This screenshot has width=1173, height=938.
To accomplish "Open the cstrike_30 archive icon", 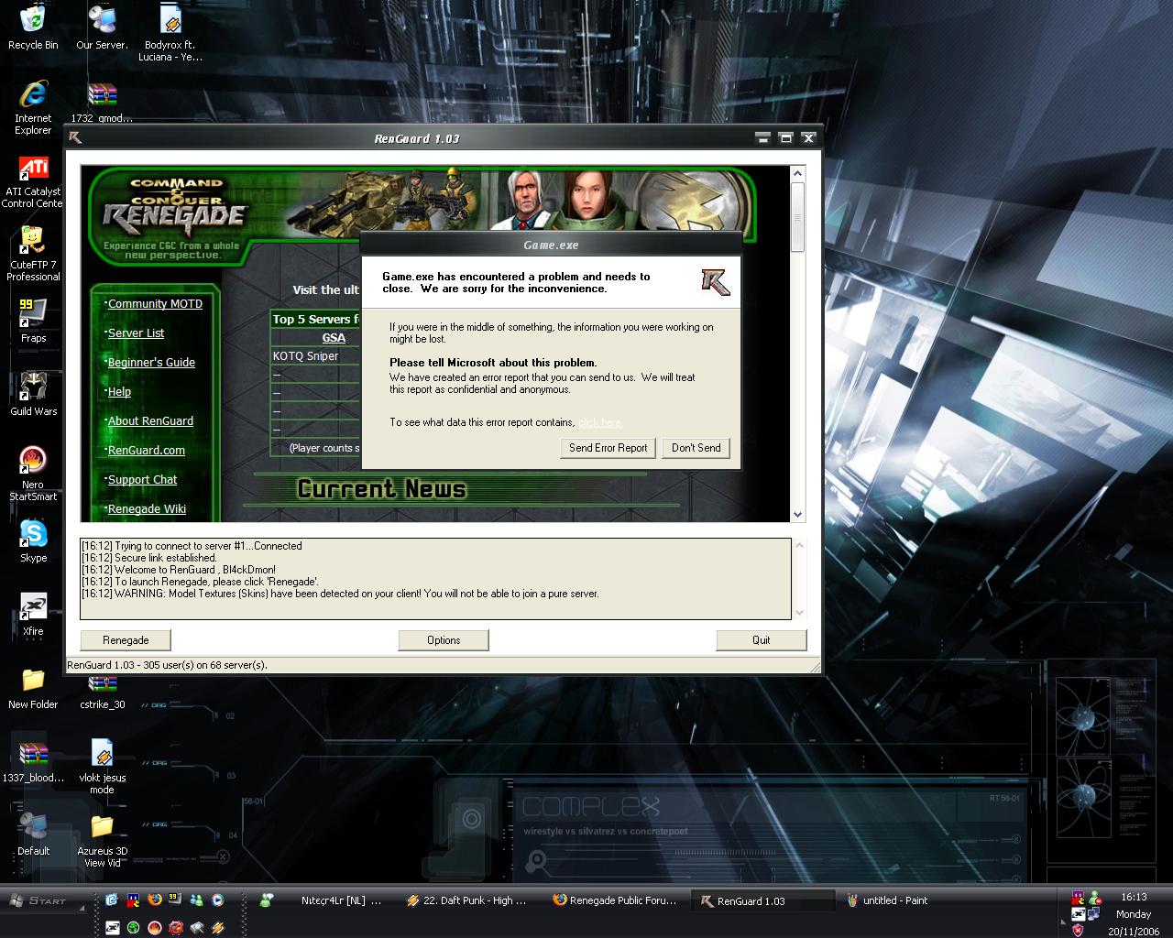I will click(102, 687).
